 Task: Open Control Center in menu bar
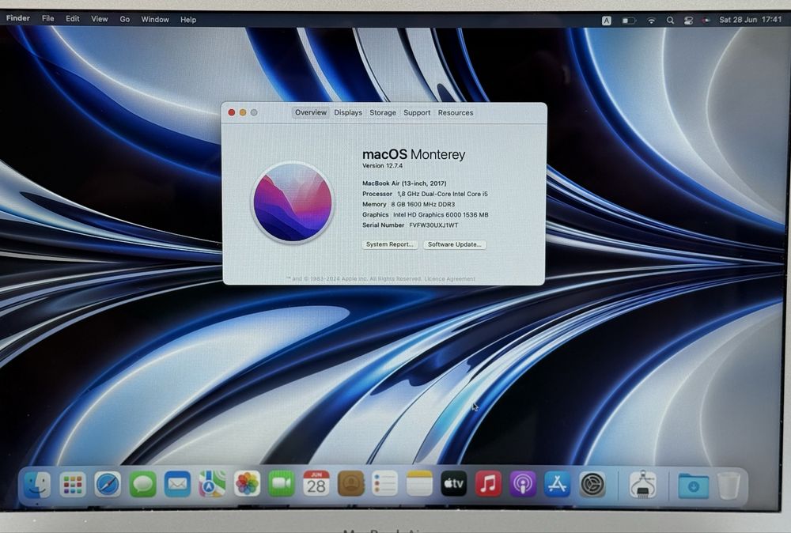[x=689, y=21]
